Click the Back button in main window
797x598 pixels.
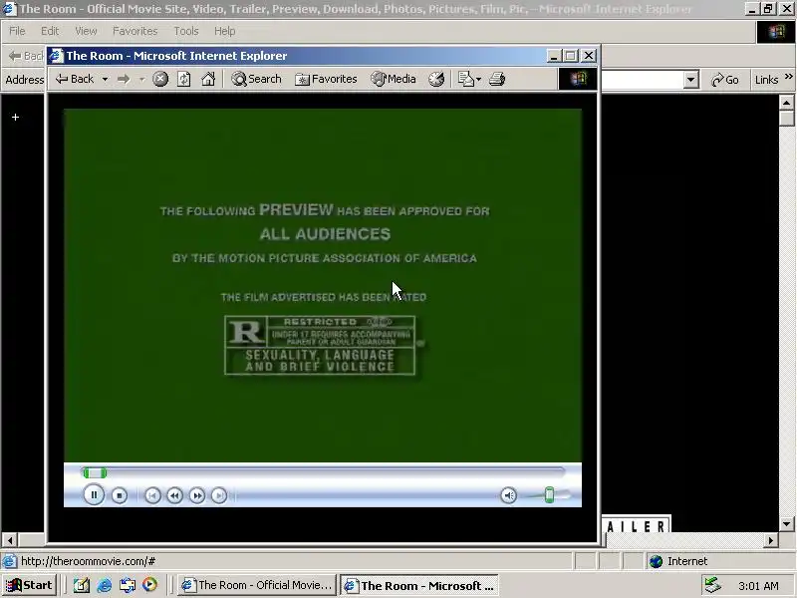26,56
